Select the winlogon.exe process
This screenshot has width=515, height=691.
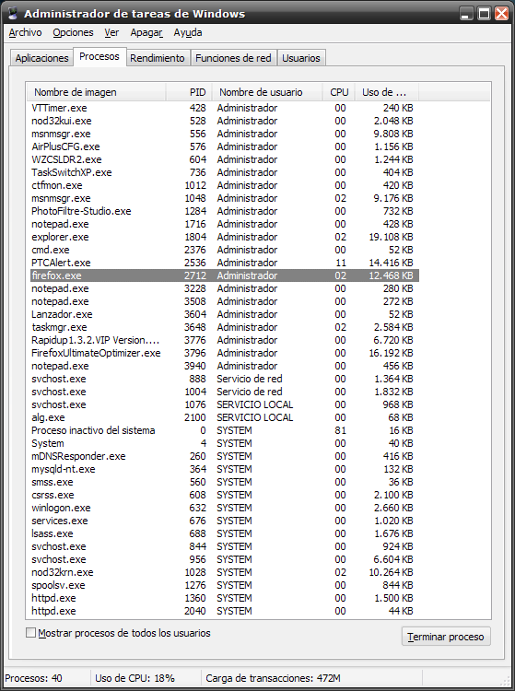coord(224,508)
